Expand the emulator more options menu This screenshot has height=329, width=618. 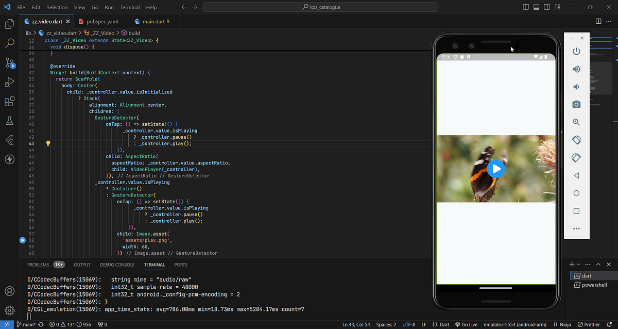(x=576, y=228)
